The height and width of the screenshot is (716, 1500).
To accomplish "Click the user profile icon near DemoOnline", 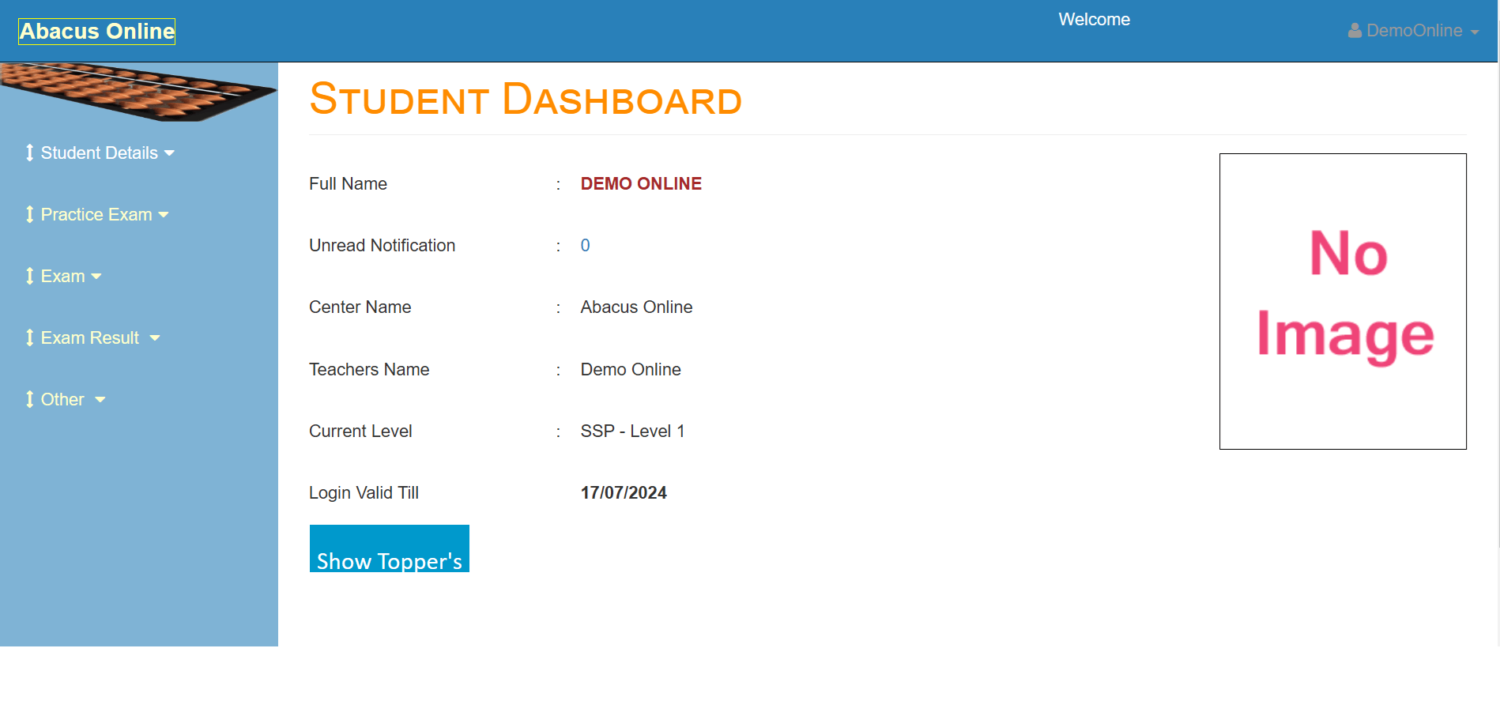I will tap(1353, 31).
